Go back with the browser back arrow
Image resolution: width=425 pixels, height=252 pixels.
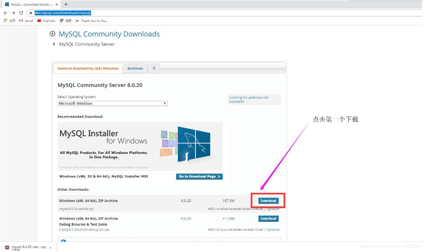pyautogui.click(x=6, y=13)
